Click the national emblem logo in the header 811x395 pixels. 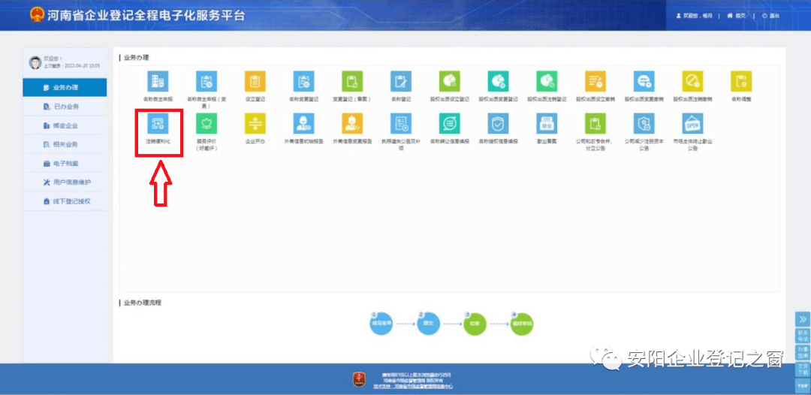point(37,15)
